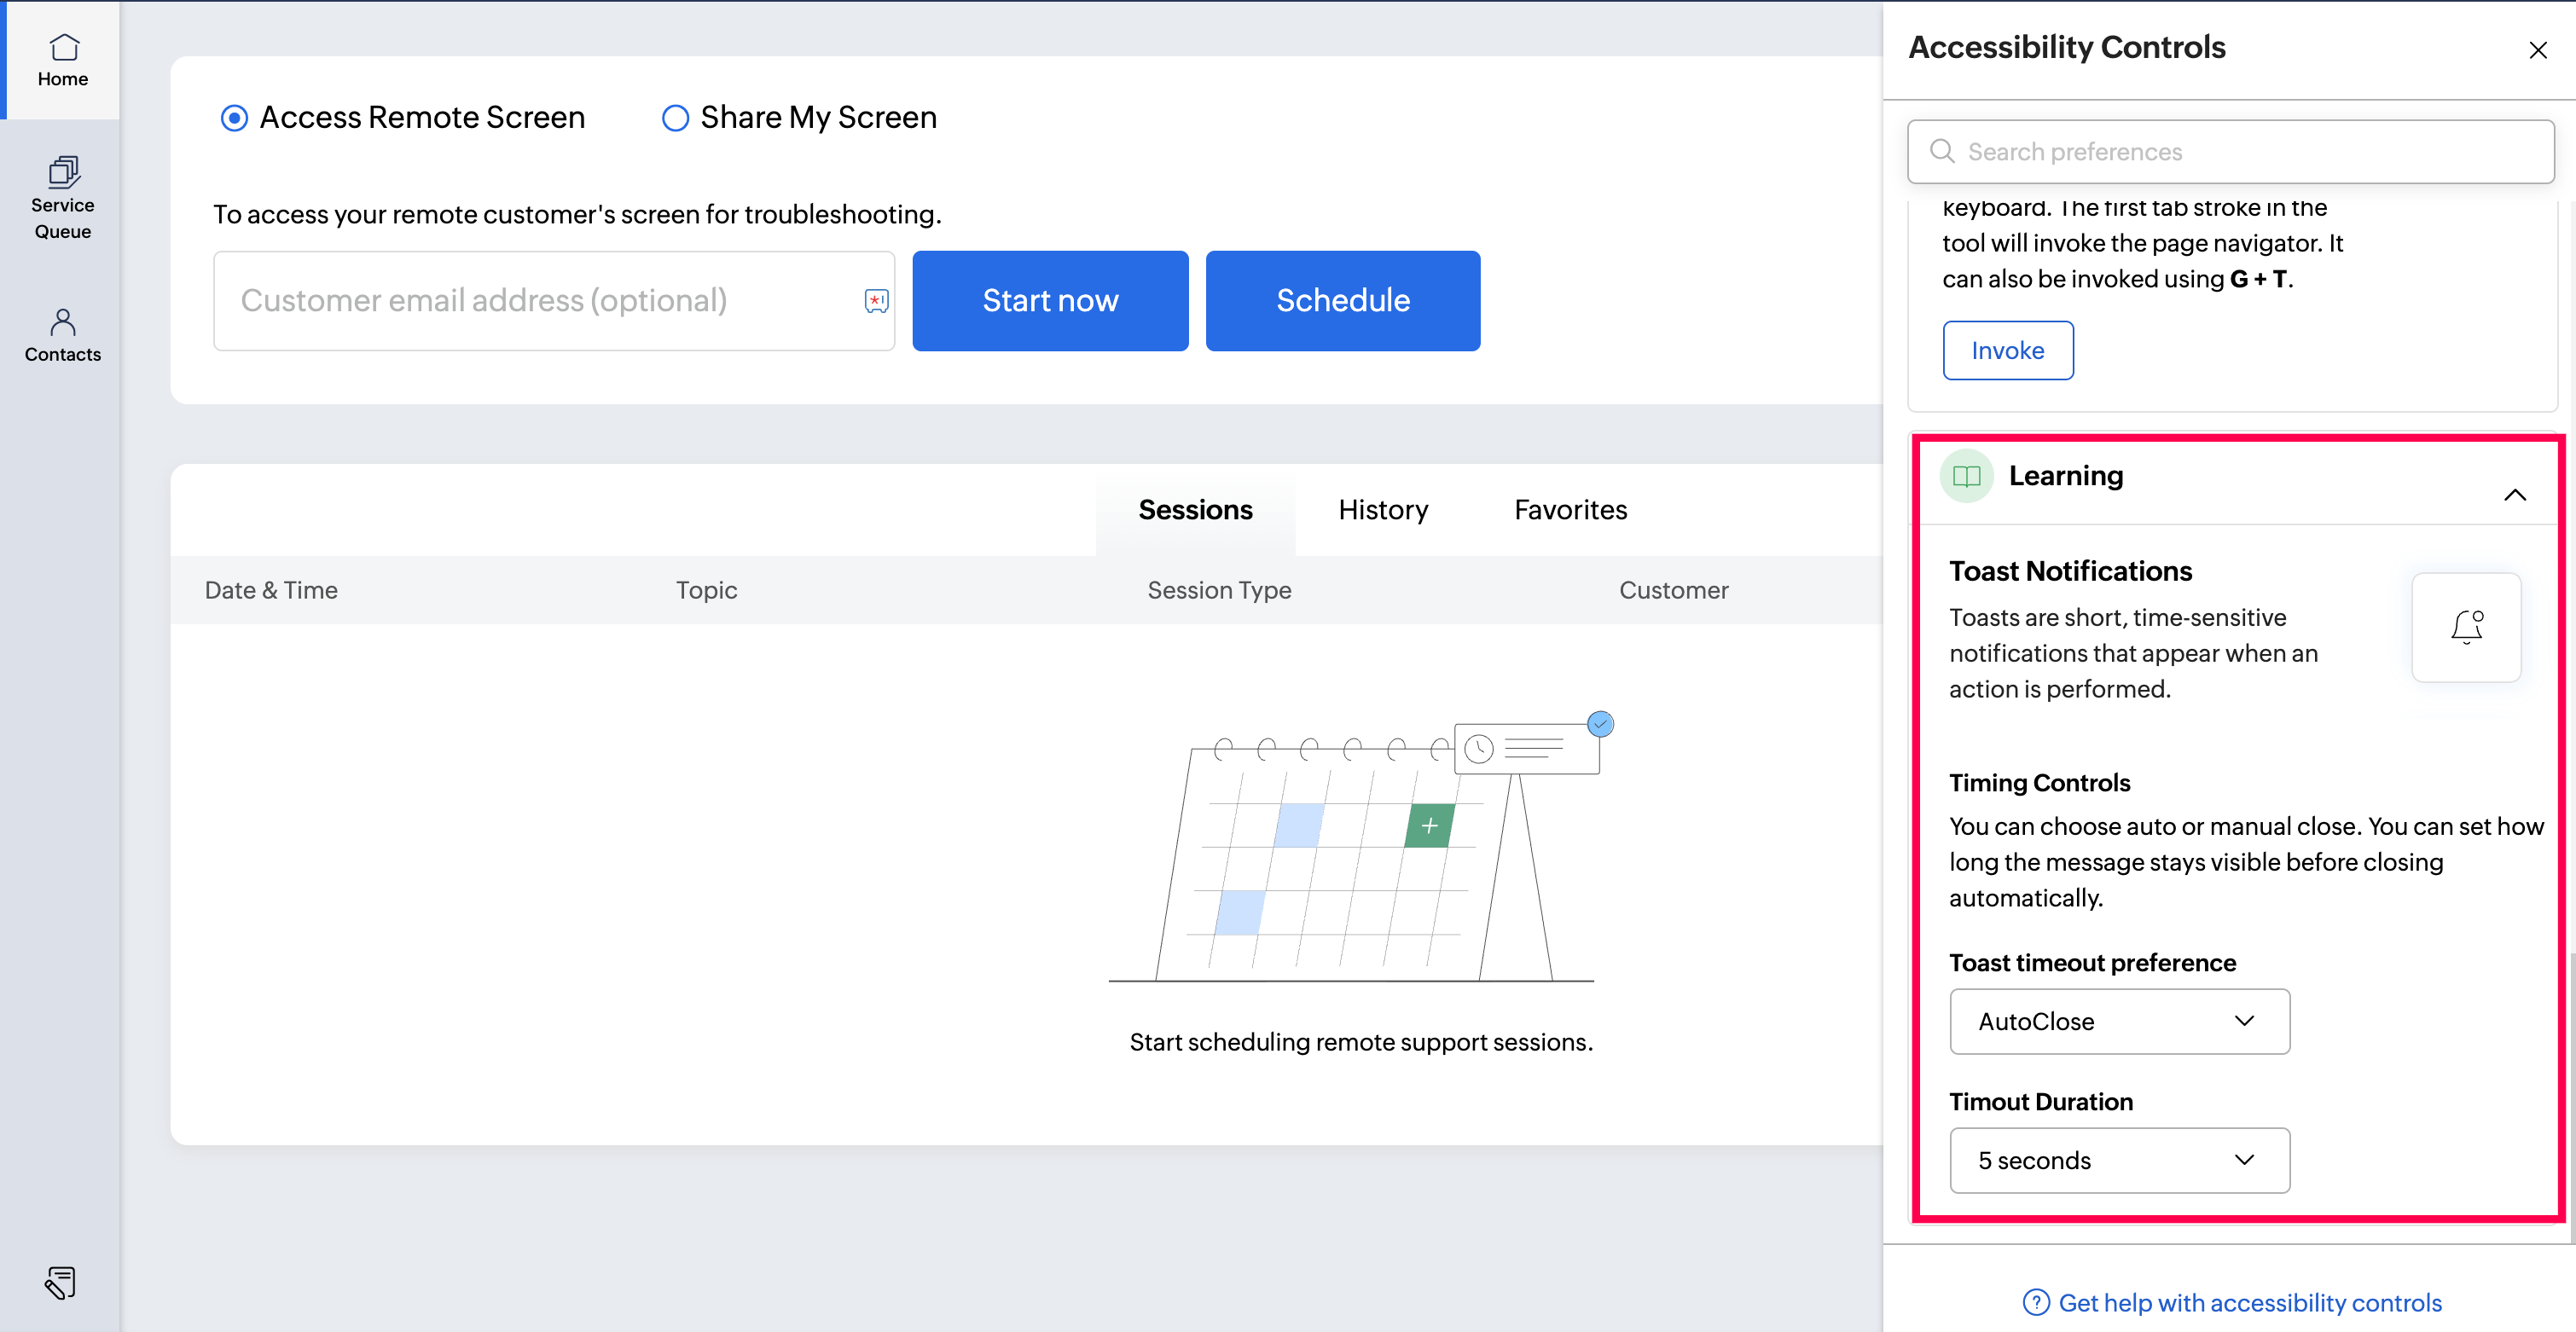This screenshot has height=1332, width=2576.
Task: Open the Home sidebar icon
Action: coord(62,60)
